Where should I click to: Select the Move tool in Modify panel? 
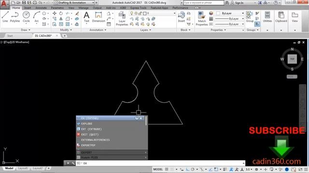pyautogui.click(x=55, y=13)
